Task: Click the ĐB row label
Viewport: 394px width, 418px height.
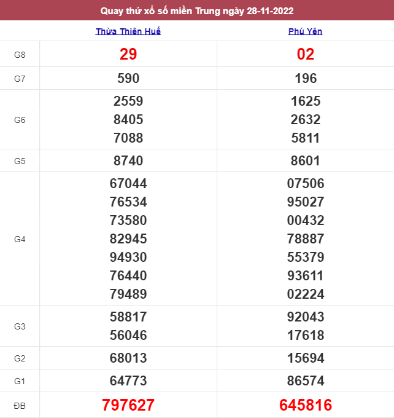Action: pos(20,406)
